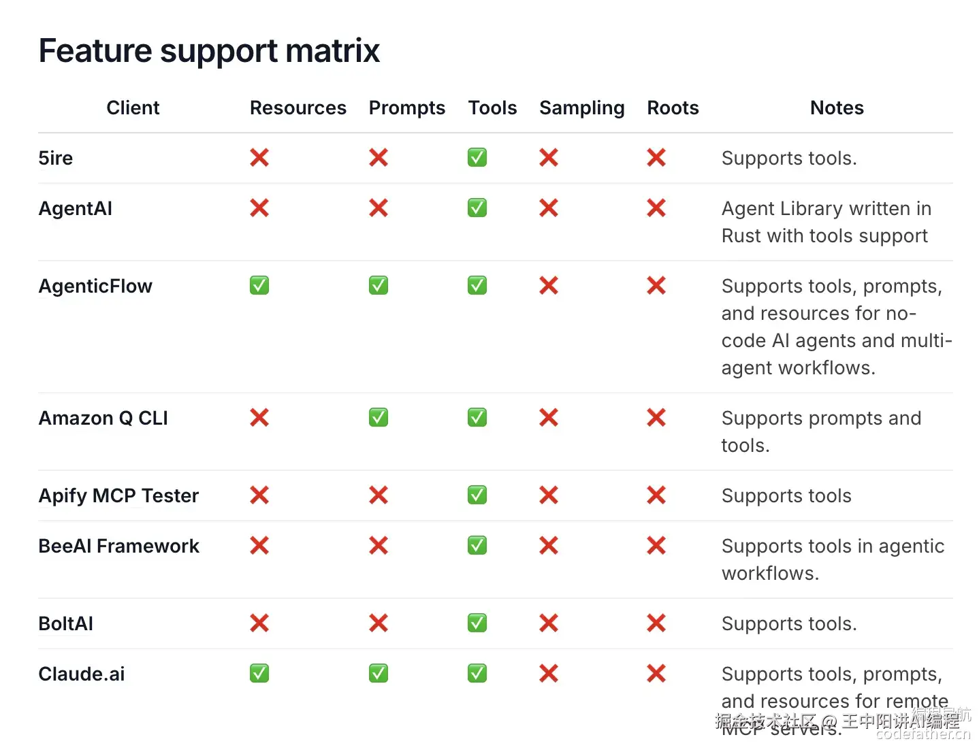Click AgenticFlow's green Resources checkmark
979x750 pixels.
259,286
